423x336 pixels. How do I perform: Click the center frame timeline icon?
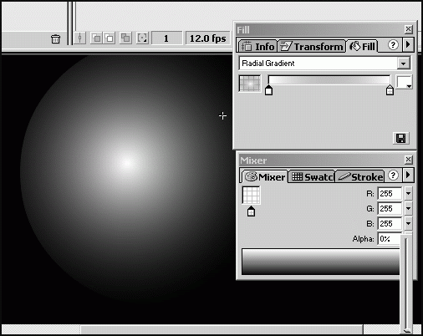[79, 38]
